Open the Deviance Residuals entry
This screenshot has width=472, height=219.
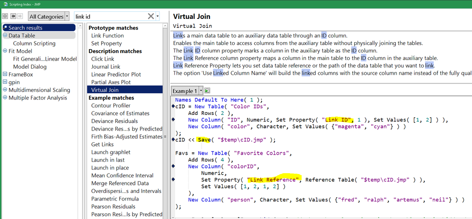pos(114,121)
